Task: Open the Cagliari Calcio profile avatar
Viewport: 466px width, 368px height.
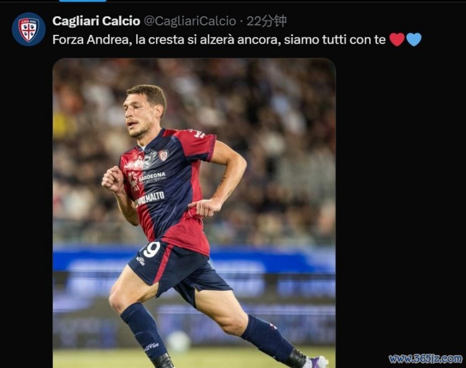Action: [29, 29]
